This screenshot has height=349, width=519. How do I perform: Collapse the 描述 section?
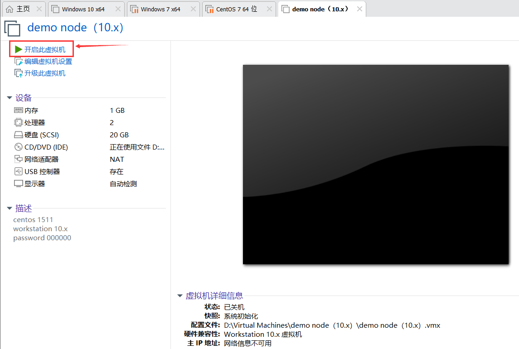(x=10, y=208)
